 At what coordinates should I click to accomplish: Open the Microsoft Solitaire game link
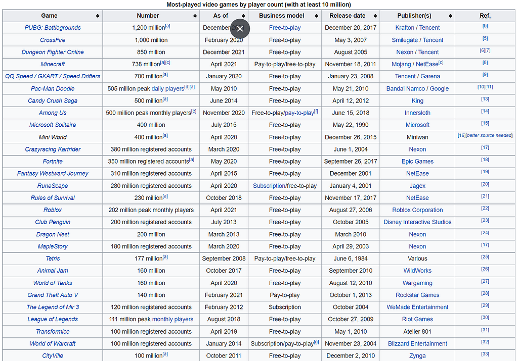[x=53, y=125]
